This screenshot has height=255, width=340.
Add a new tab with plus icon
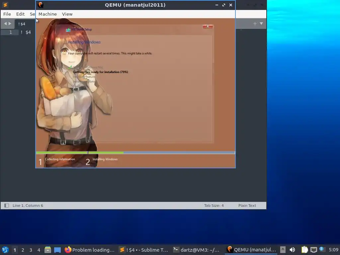(x=255, y=24)
